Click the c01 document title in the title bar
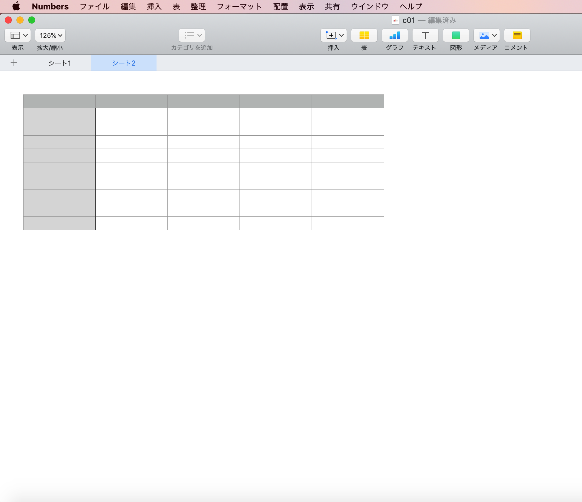This screenshot has height=502, width=582. click(408, 20)
